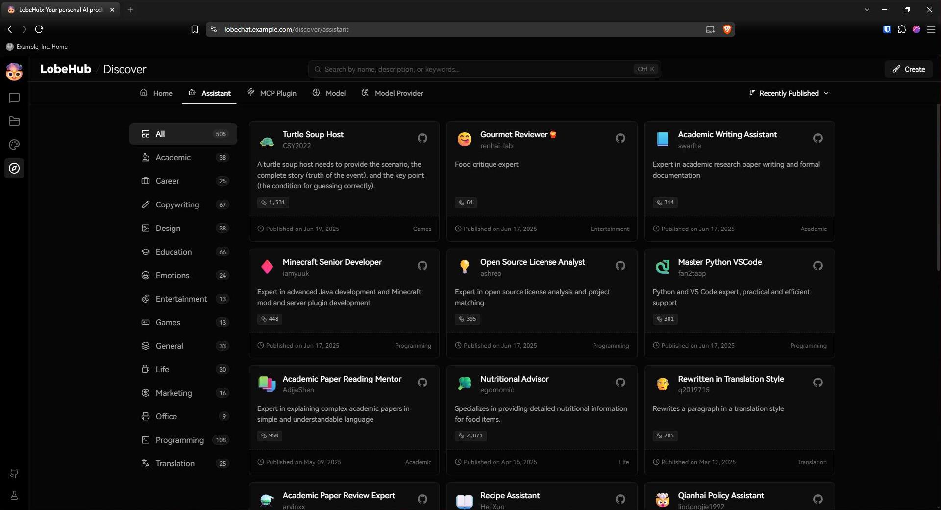Click the 2,871 count on Nutritional Advisor card

(470, 435)
